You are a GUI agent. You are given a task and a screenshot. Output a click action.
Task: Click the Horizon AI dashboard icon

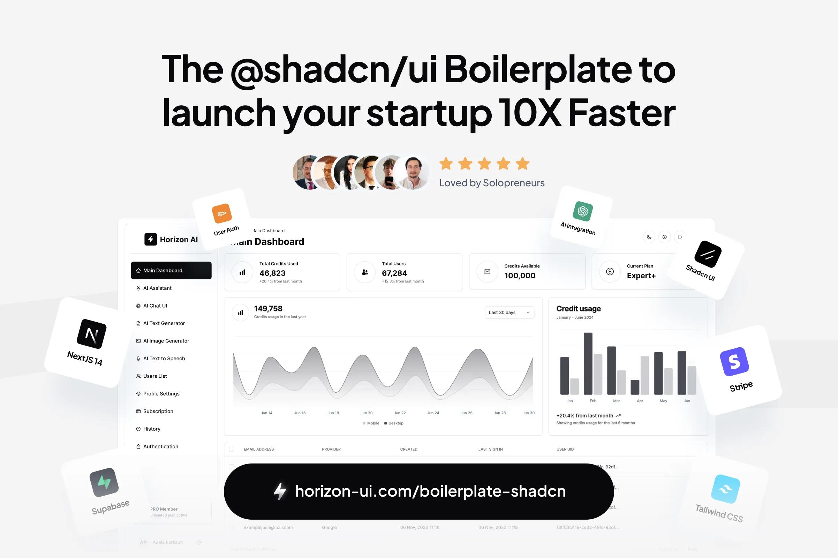151,239
